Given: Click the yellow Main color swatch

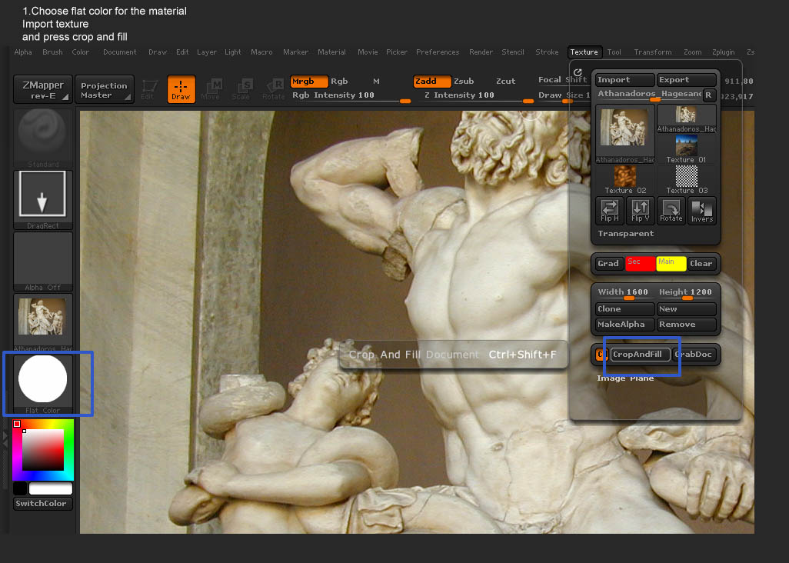Looking at the screenshot, I should (671, 264).
